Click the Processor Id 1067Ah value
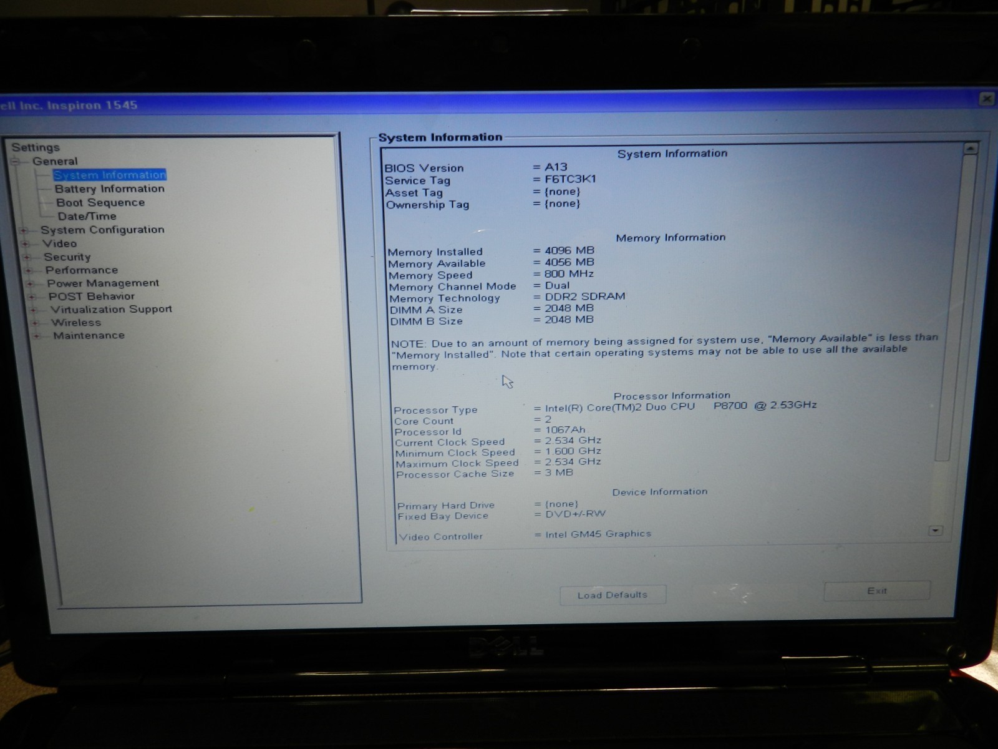 (565, 429)
